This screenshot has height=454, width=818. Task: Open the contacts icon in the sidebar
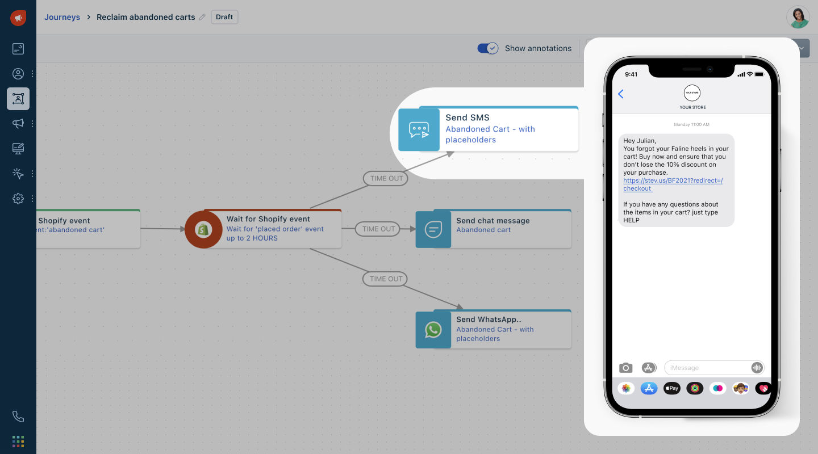(18, 74)
